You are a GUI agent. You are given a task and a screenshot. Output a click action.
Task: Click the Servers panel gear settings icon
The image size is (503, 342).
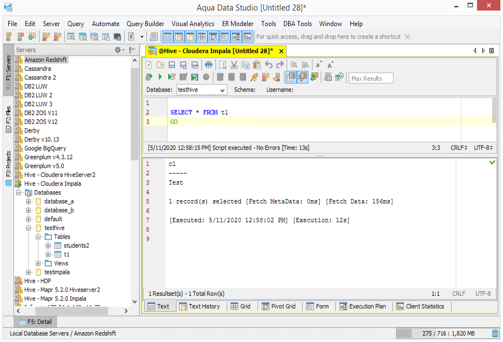(118, 49)
